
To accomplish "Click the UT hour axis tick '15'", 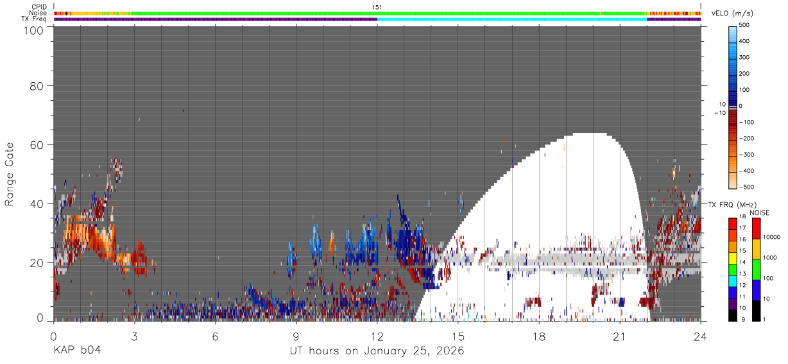I will click(x=458, y=335).
